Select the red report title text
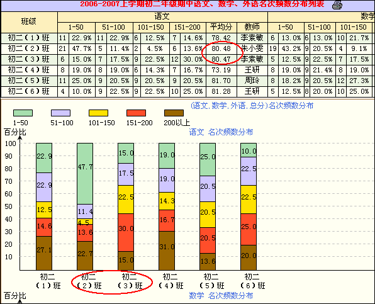The width and height of the screenshot is (375, 304). click(202, 4)
